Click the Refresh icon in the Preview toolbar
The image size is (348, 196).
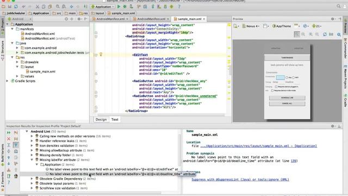point(325,34)
